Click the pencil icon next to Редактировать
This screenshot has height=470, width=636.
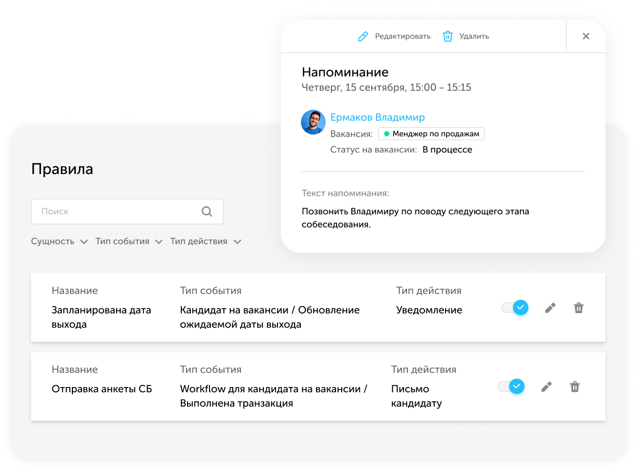[x=363, y=36]
